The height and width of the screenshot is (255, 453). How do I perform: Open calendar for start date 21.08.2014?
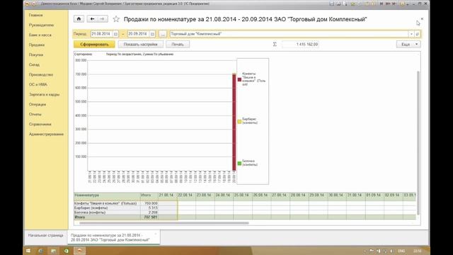click(115, 34)
